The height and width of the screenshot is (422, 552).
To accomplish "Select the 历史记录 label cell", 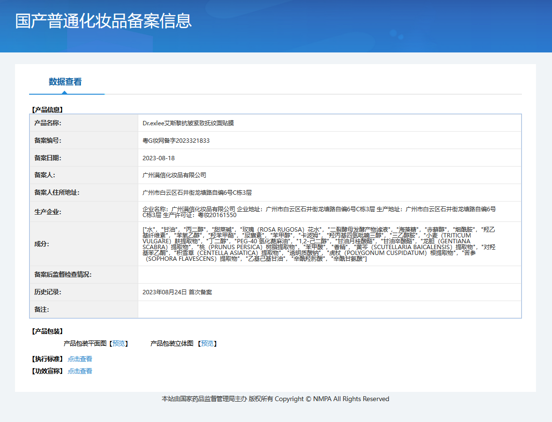I will [x=84, y=292].
